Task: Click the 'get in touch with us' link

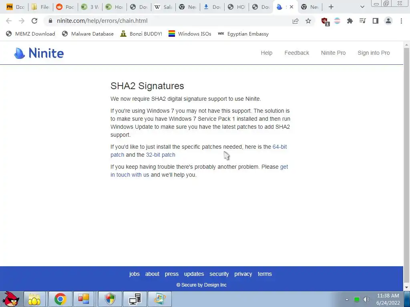Action: (x=130, y=175)
